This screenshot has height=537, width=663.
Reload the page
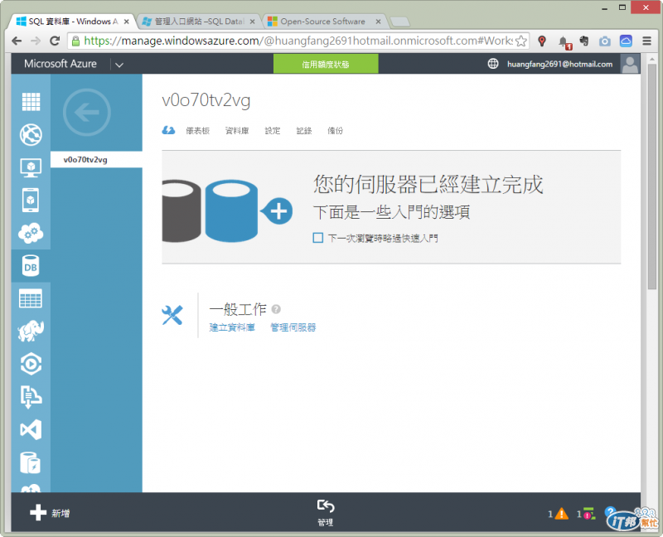[x=55, y=41]
